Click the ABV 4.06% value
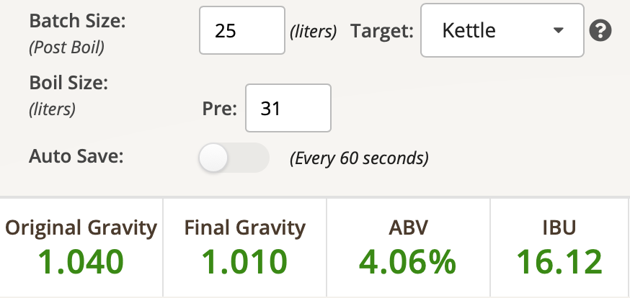Screen dimensions: 630x298 click(x=407, y=262)
